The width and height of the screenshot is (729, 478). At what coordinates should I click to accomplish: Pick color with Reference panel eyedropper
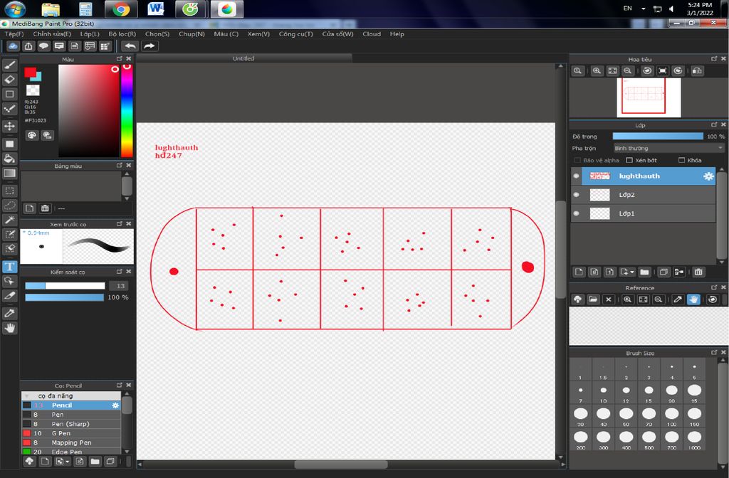[678, 299]
